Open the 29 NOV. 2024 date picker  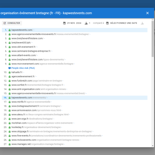point(72,23)
